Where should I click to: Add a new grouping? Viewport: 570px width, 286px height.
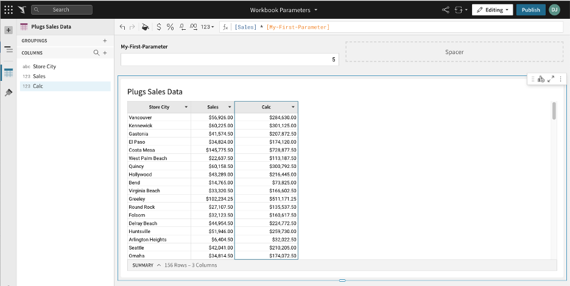click(x=105, y=41)
